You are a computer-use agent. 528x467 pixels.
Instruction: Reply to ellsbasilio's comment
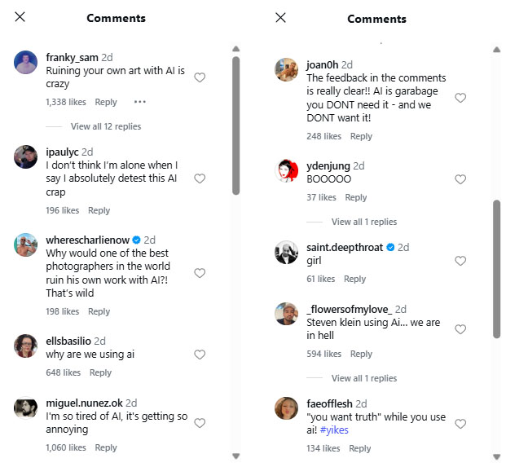[100, 372]
